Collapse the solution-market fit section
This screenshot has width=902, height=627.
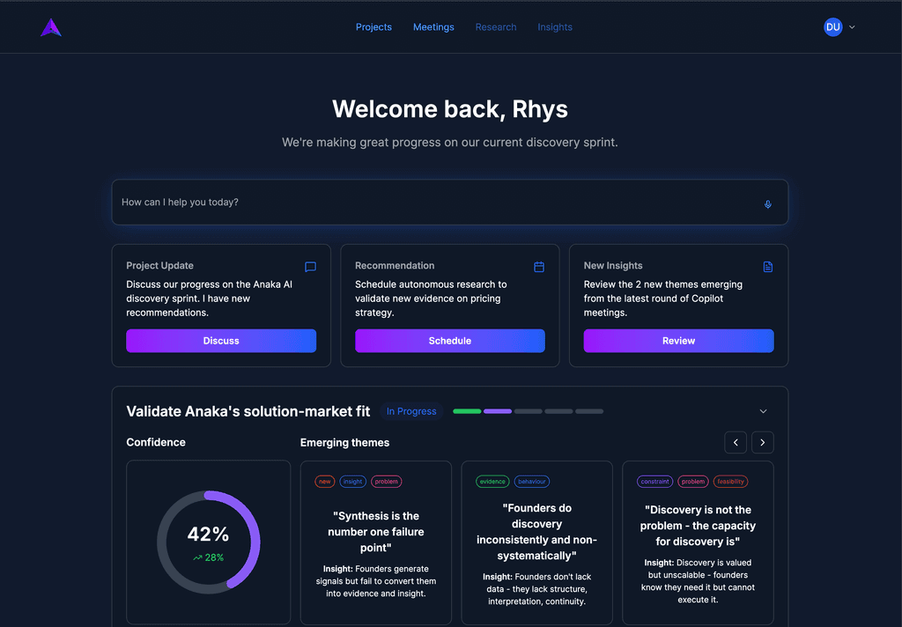[x=763, y=410]
